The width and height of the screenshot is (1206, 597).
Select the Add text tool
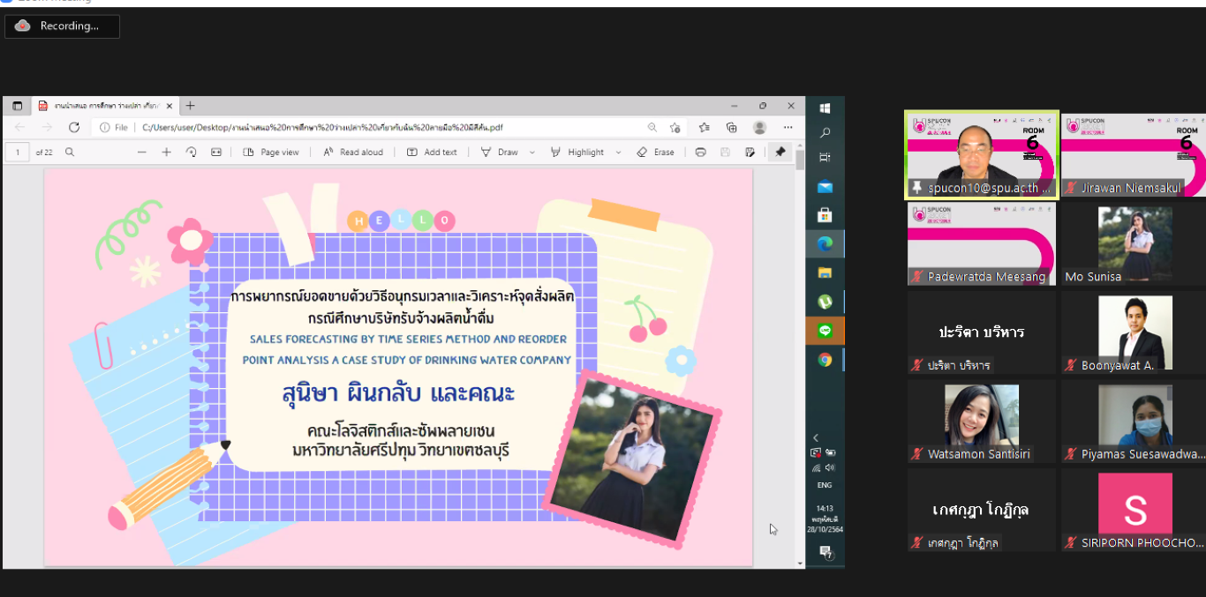(x=432, y=152)
